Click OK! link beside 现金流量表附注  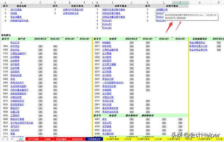pyautogui.click(x=219, y=42)
